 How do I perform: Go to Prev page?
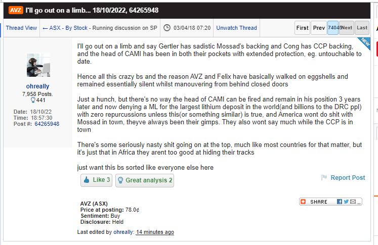coord(319,28)
